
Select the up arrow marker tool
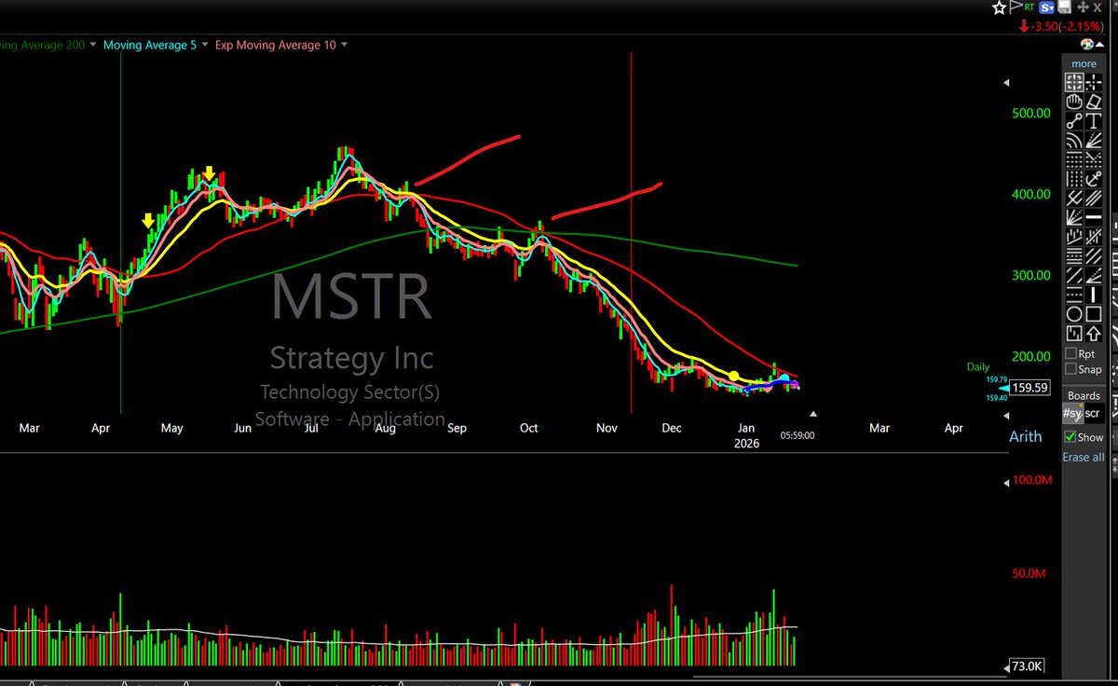point(1094,334)
